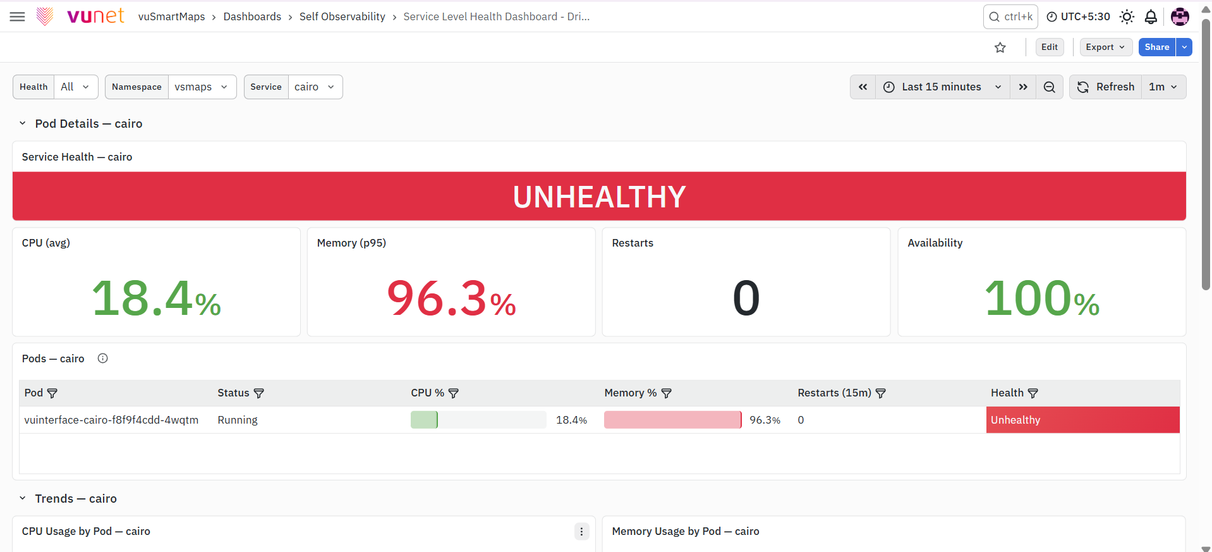
Task: Click the Edit button
Action: coord(1050,47)
